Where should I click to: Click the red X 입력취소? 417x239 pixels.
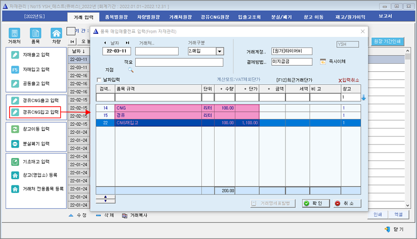click(x=349, y=80)
